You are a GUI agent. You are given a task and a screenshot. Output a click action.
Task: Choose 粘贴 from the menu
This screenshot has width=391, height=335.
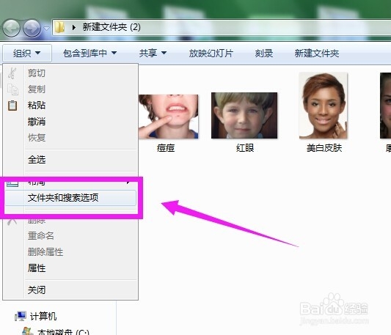(x=70, y=105)
